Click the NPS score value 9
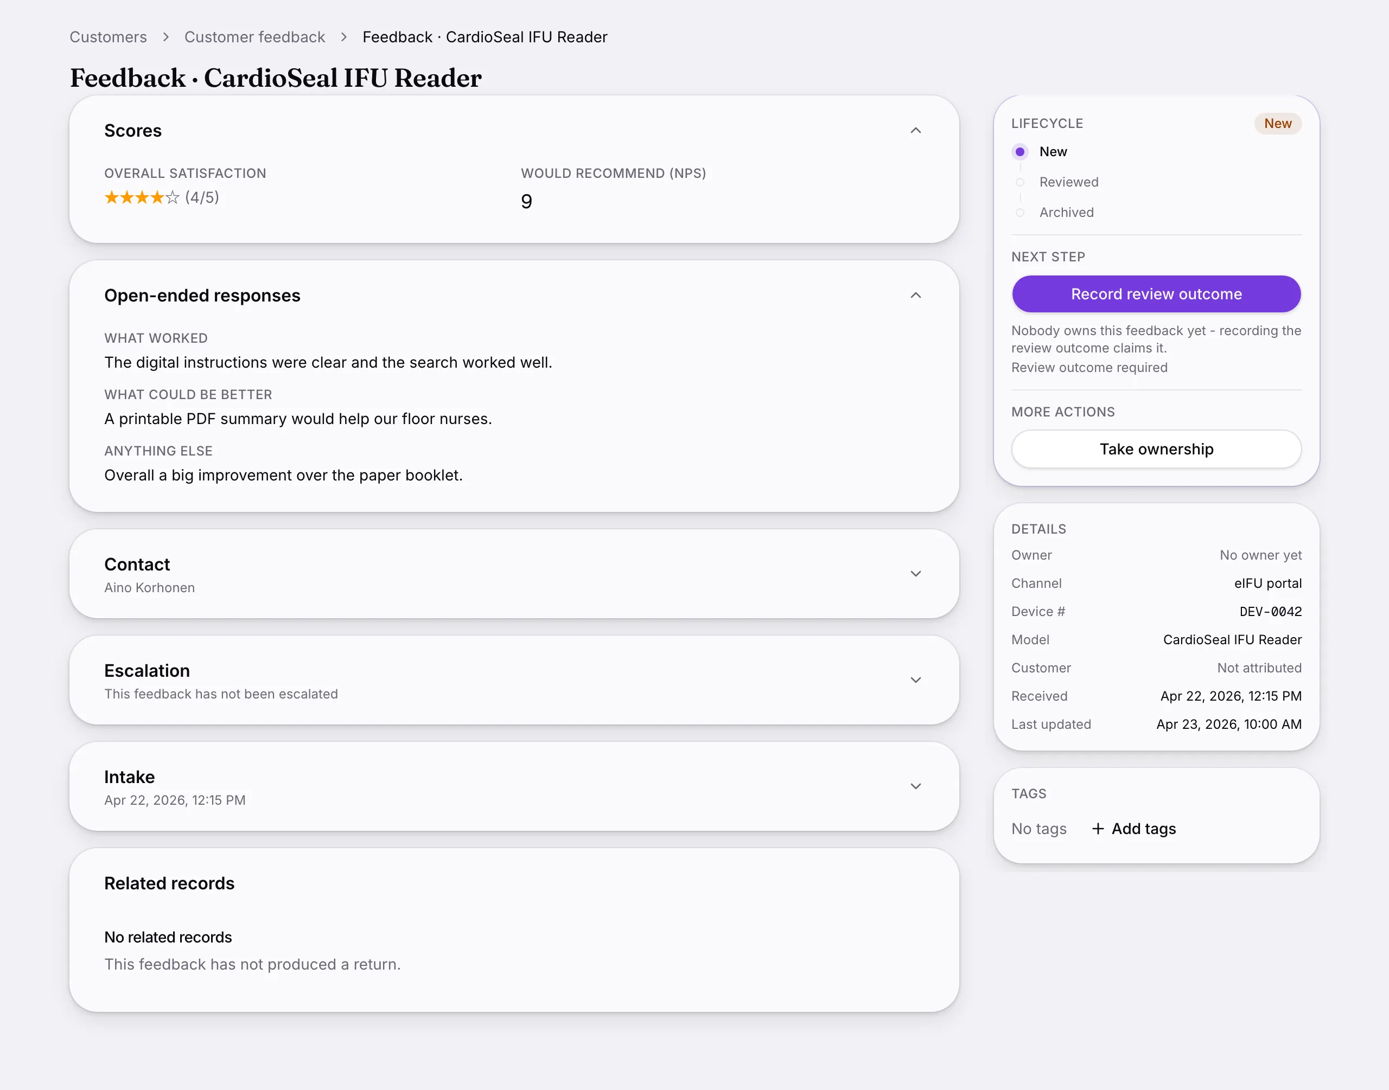Image resolution: width=1389 pixels, height=1090 pixels. (x=527, y=202)
